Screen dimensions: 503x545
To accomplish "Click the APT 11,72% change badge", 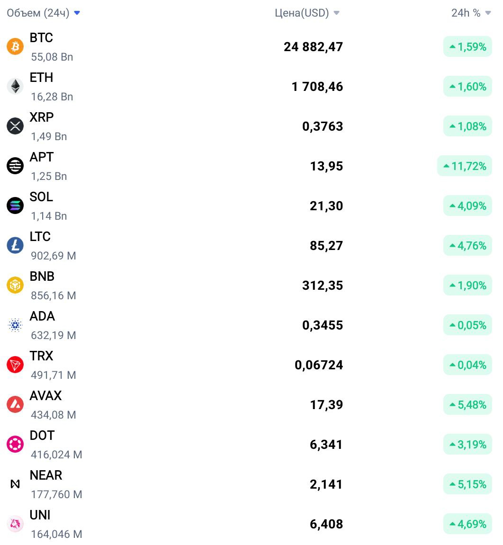I will pos(465,166).
